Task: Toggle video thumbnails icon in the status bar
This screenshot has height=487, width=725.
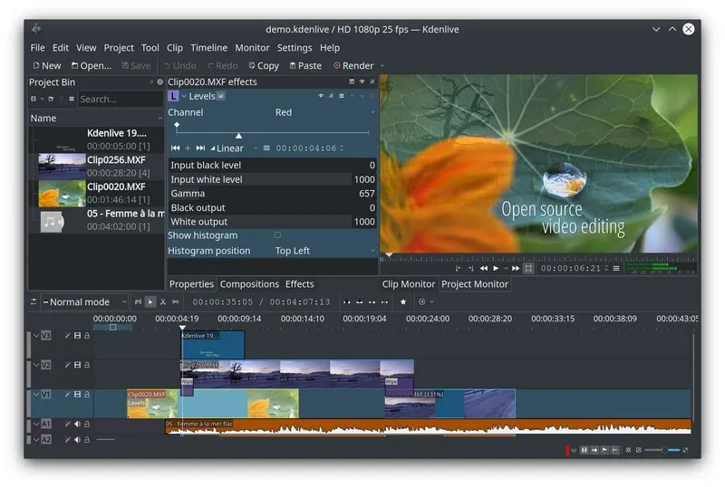Action: pyautogui.click(x=585, y=450)
